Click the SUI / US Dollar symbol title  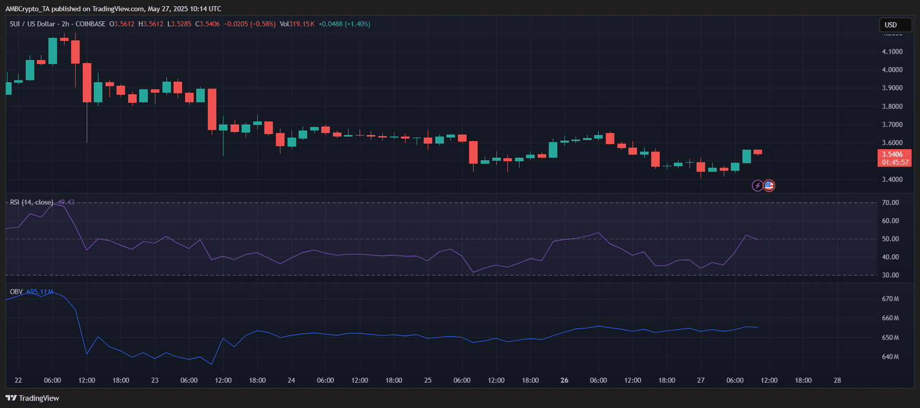32,24
